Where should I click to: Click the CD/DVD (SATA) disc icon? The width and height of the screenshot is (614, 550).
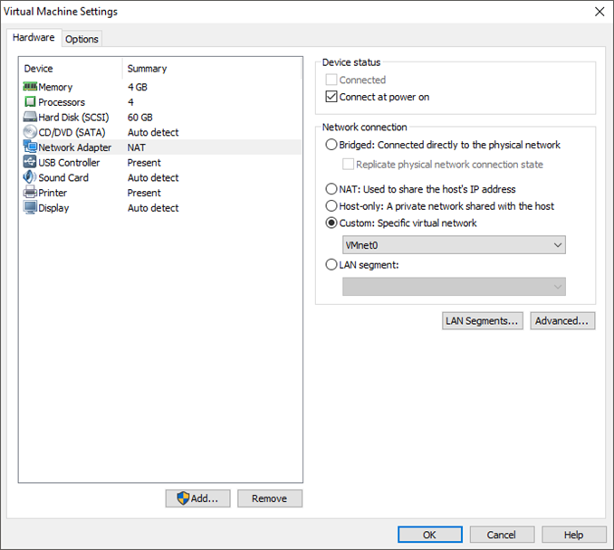point(30,132)
